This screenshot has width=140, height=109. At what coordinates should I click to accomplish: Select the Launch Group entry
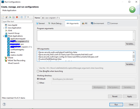(14, 33)
